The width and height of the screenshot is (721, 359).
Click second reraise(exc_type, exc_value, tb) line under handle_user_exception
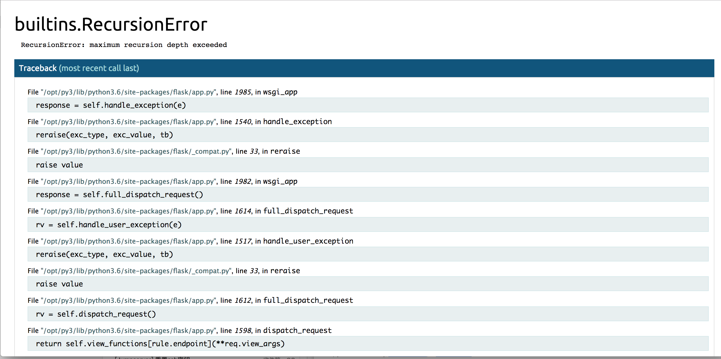tap(104, 254)
